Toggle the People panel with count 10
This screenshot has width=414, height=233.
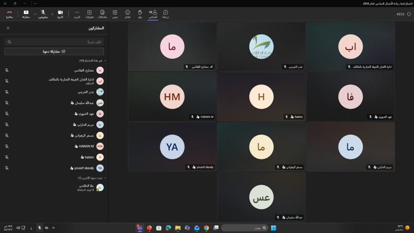[x=153, y=14]
